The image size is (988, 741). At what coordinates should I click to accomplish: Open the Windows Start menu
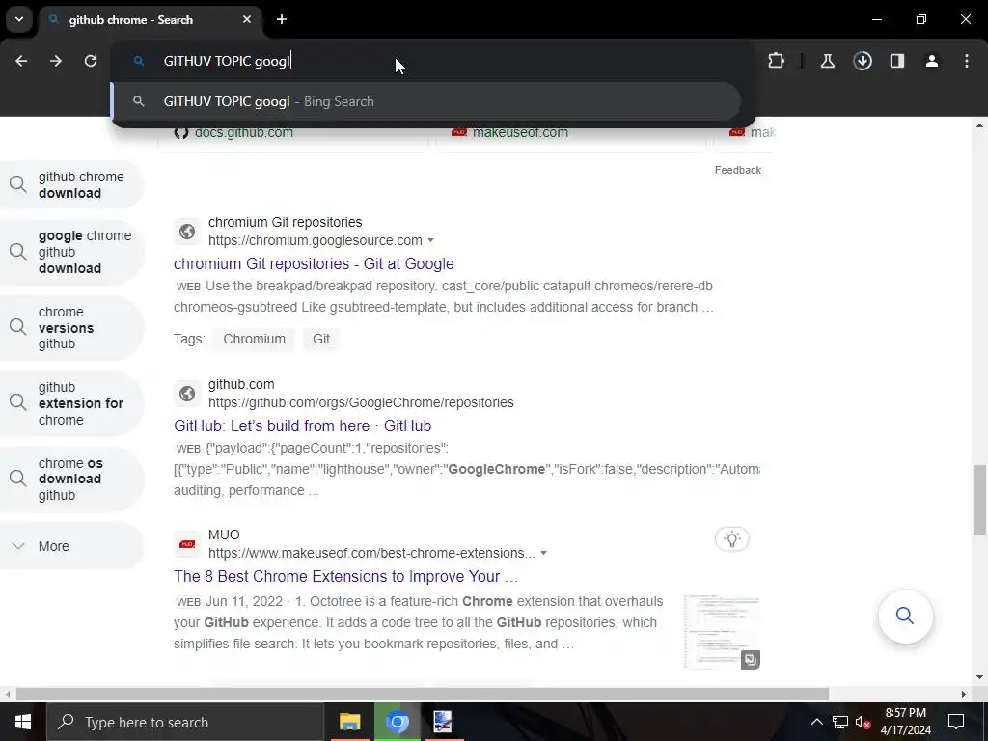click(23, 722)
